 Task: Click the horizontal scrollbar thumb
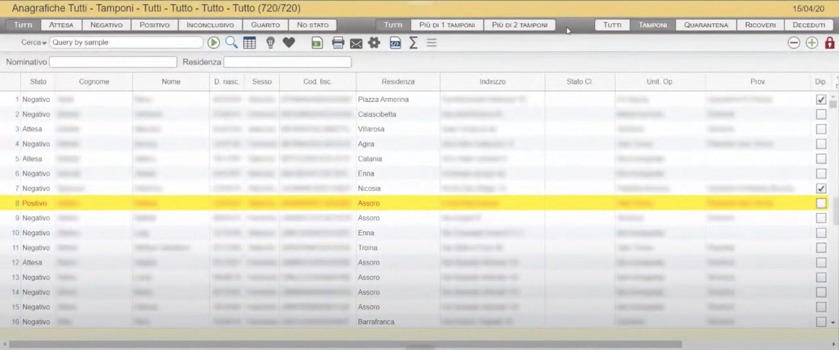(x=345, y=344)
